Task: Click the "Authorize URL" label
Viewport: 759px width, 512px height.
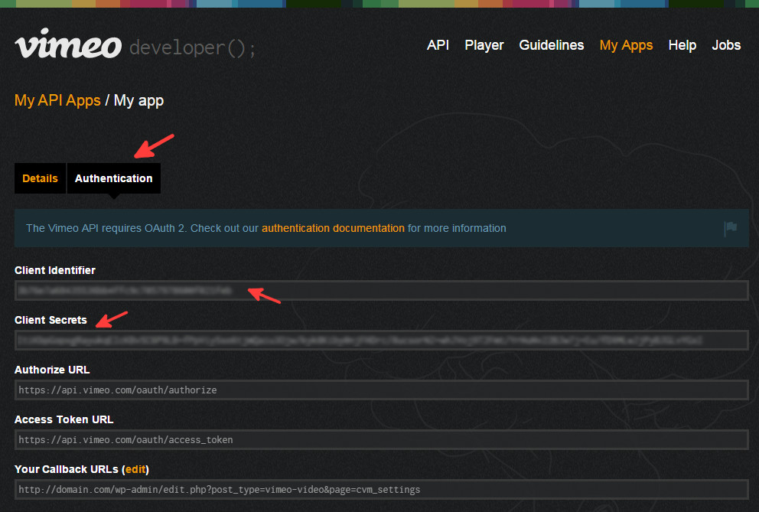Action: click(x=52, y=370)
